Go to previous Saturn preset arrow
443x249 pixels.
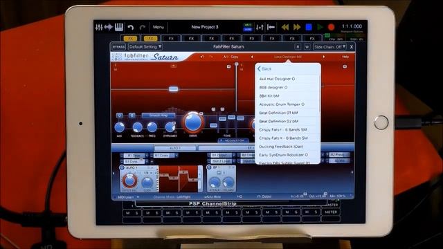252,57
